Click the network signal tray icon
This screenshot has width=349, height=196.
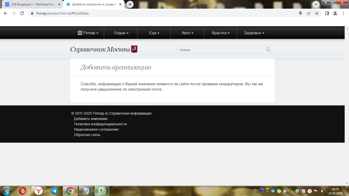pos(291,191)
